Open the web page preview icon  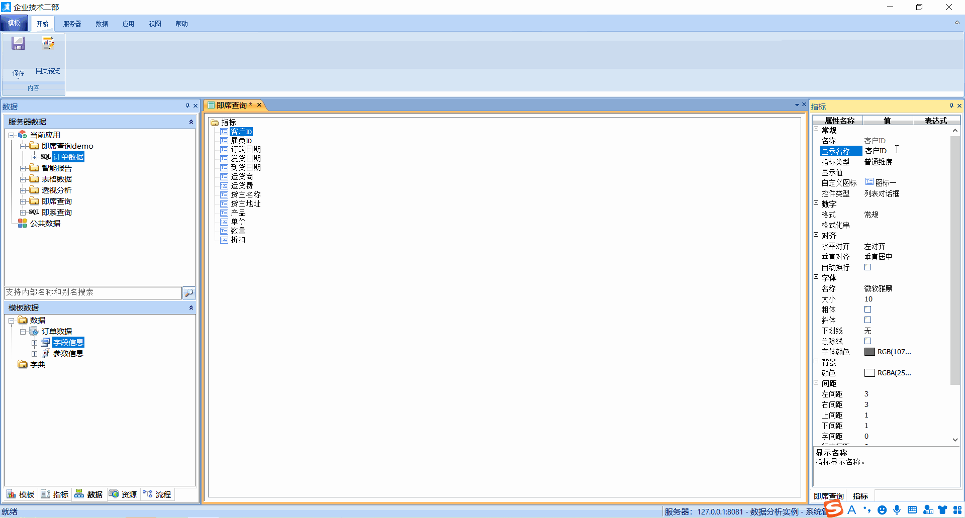pos(48,44)
